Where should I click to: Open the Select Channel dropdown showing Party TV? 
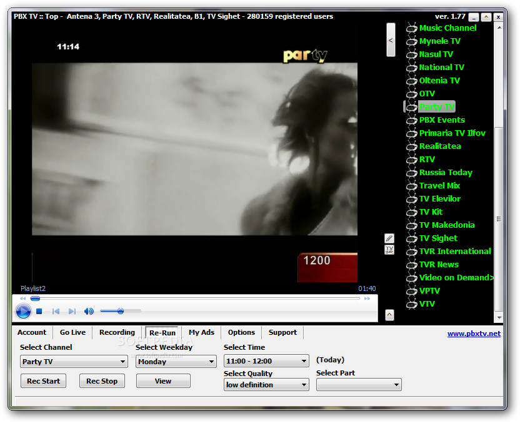click(74, 361)
